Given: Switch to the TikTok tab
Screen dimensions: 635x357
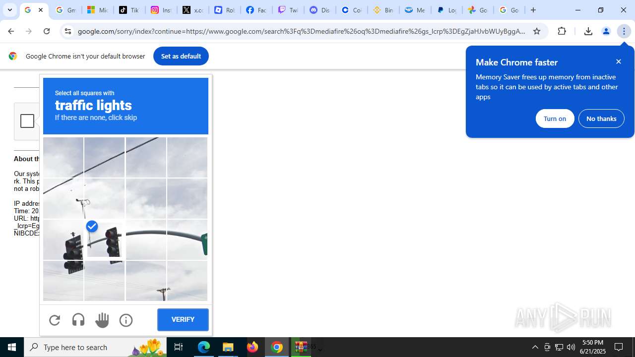Looking at the screenshot, I should click(129, 10).
